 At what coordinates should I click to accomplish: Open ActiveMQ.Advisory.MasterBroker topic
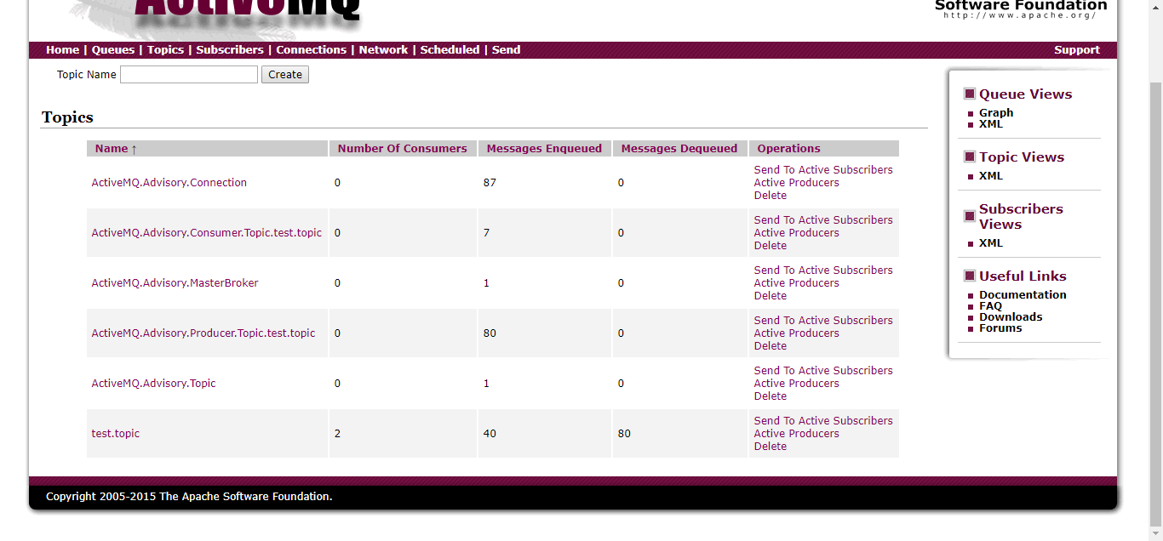pyautogui.click(x=175, y=283)
